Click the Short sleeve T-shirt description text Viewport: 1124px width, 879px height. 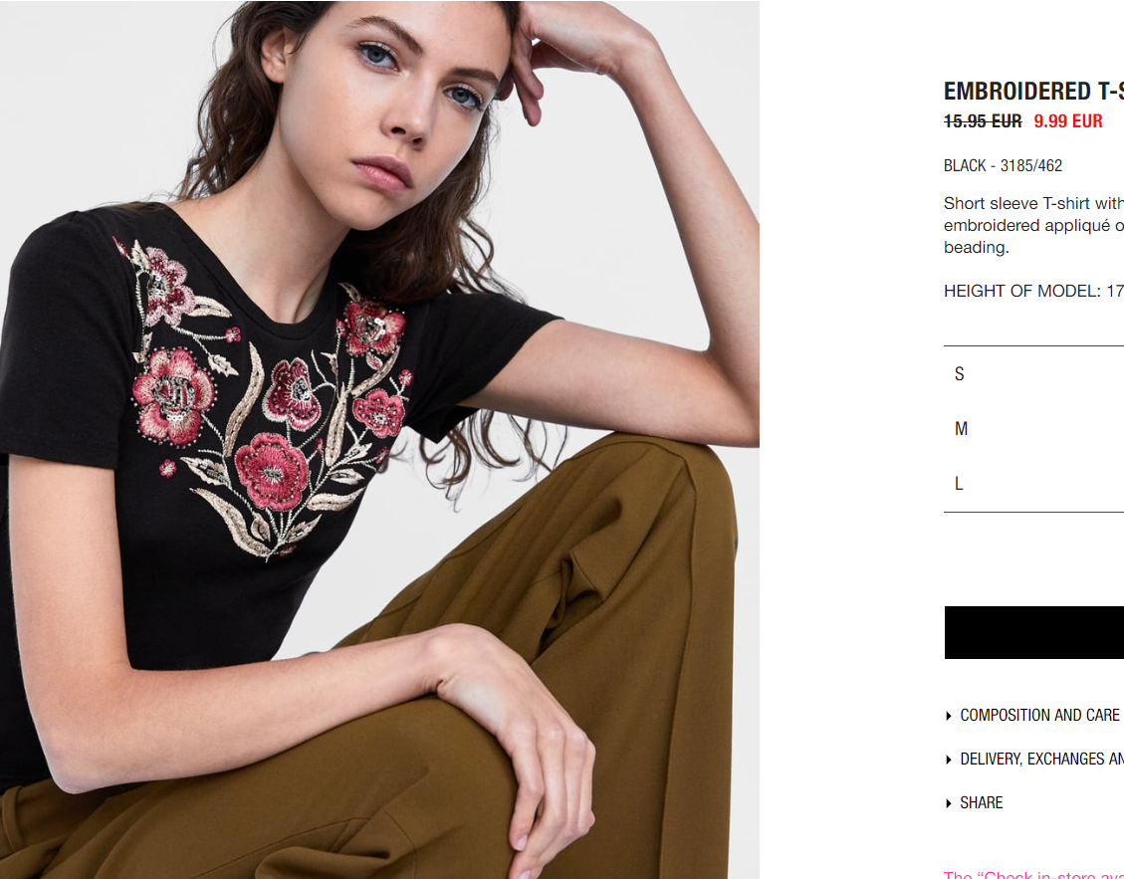[x=1033, y=225]
